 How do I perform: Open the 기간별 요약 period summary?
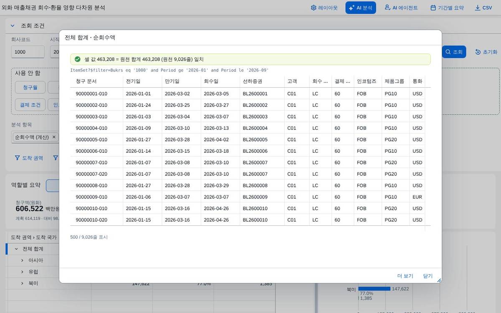coord(447,8)
